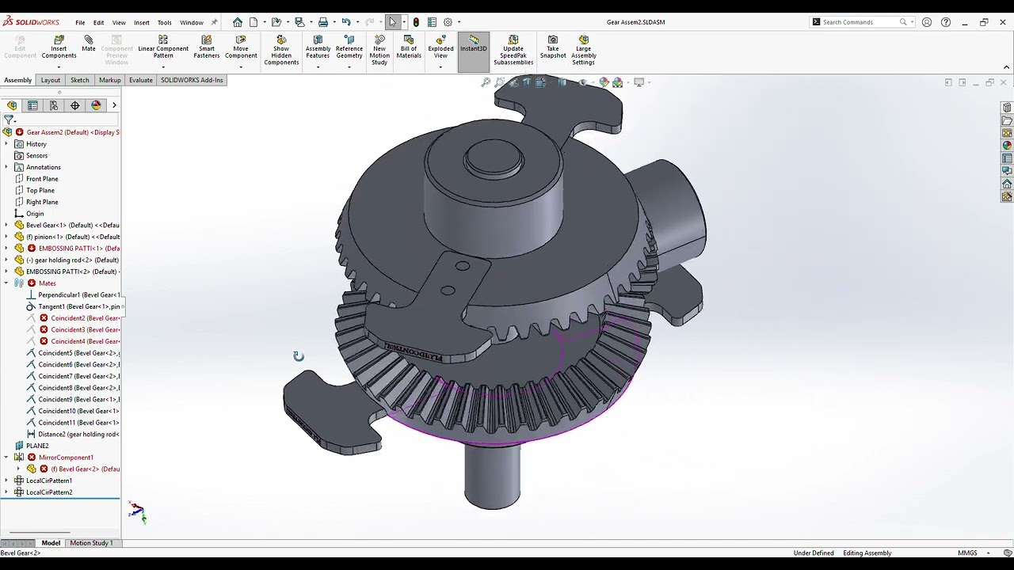Open the DimXpertManager crosshair tab
This screenshot has height=570, width=1014.
pyautogui.click(x=74, y=105)
